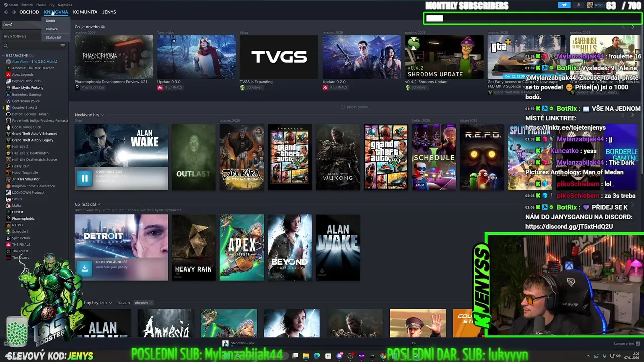The width and height of the screenshot is (644, 362).
Task: Open File Explorer on the taskbar
Action: click(306, 356)
